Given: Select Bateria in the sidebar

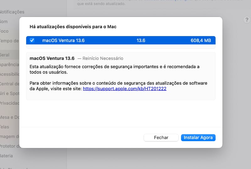Looking at the screenshot, I should pyautogui.click(x=6, y=156).
